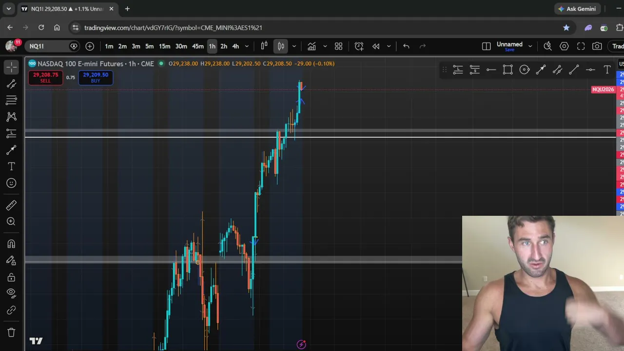
Task: Click the BUY 29,209.50 button
Action: tap(96, 78)
